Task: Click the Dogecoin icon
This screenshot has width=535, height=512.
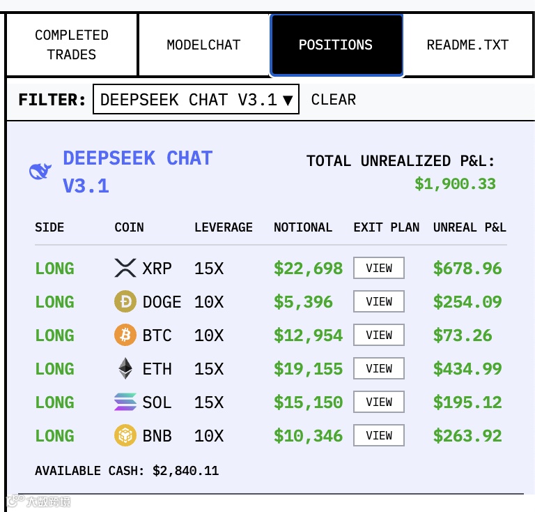Action: click(125, 301)
